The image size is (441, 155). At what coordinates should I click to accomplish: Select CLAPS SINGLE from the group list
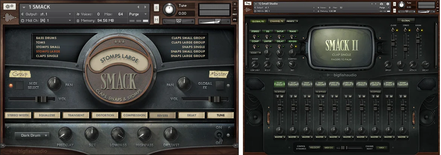pos(47,56)
